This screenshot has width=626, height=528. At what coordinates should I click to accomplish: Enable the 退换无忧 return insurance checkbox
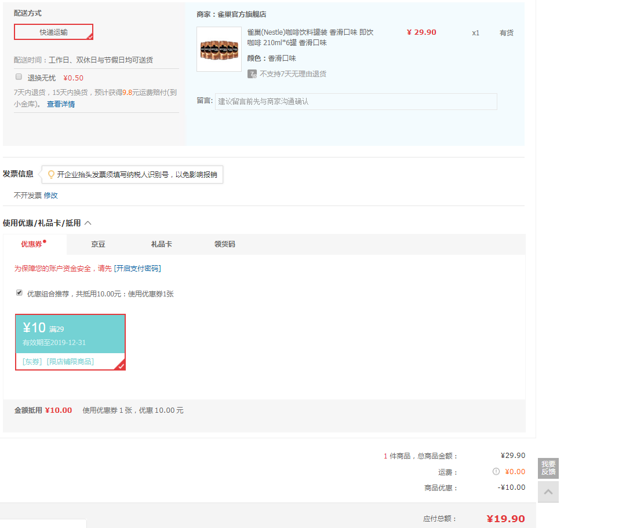(19, 76)
